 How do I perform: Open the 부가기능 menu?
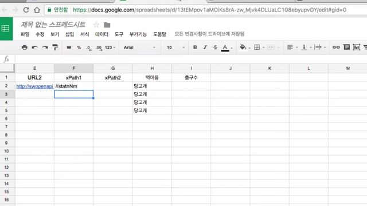[x=138, y=34]
